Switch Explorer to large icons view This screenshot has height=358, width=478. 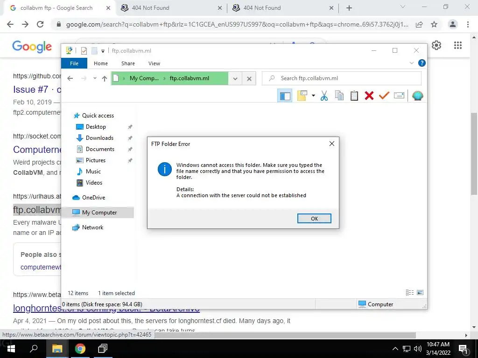[420, 293]
